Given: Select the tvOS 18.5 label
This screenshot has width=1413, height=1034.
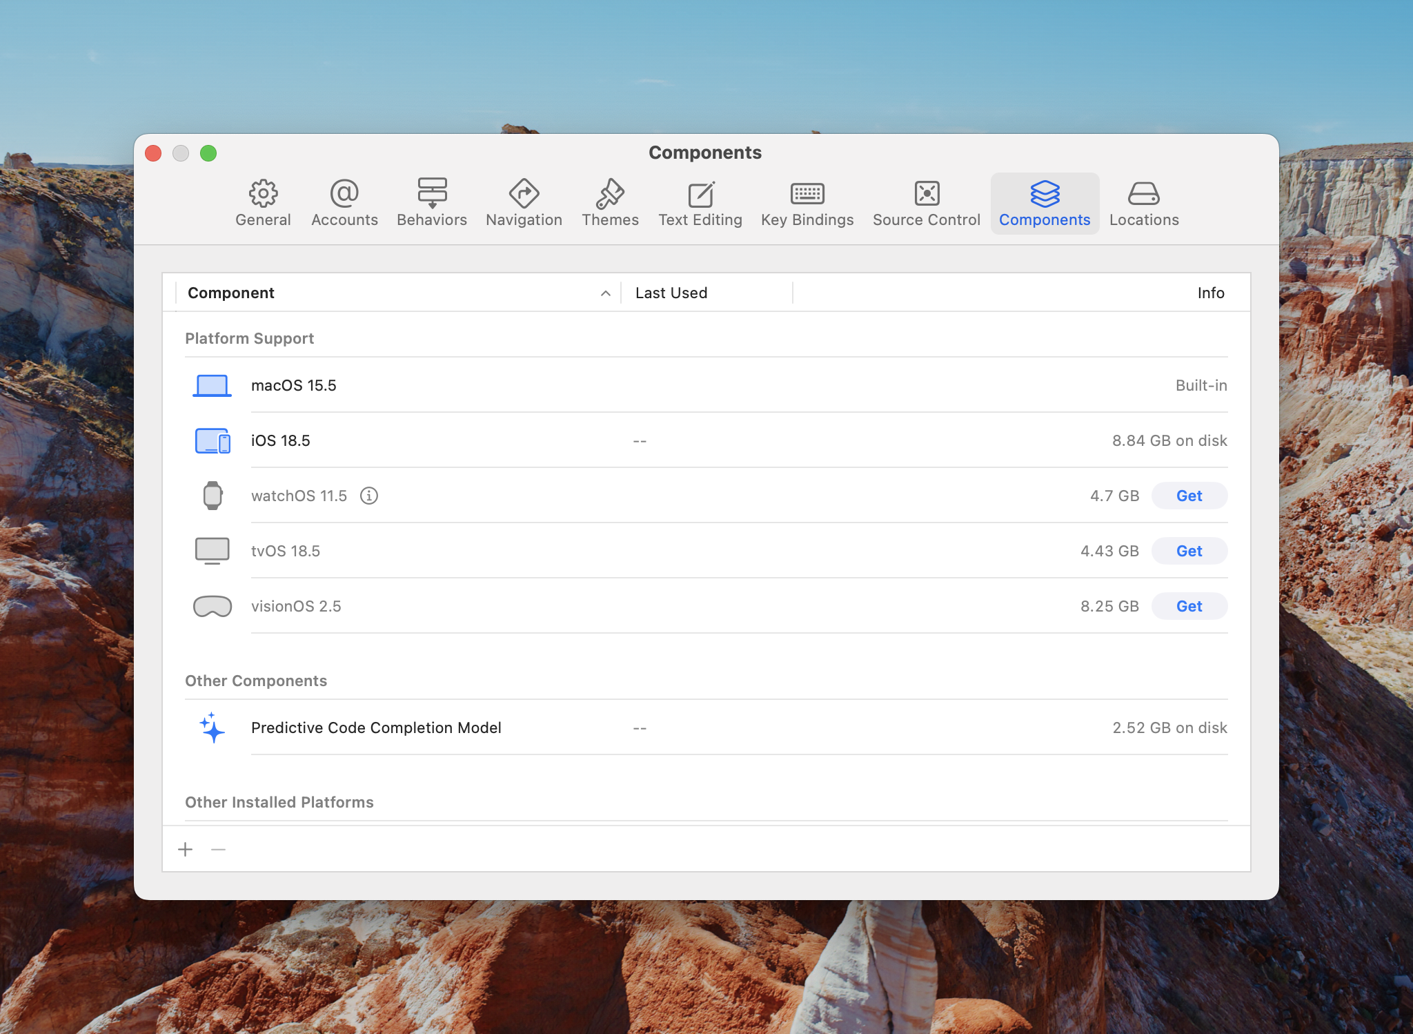Looking at the screenshot, I should pos(286,551).
